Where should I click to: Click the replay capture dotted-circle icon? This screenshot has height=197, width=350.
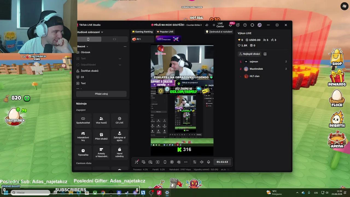(x=179, y=162)
